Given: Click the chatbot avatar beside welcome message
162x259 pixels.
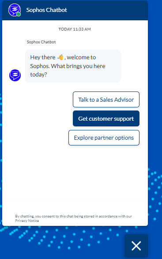Looking at the screenshot, I should coord(15,75).
